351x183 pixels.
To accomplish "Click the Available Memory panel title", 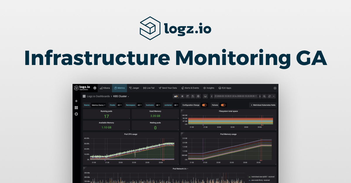I will [106, 123].
